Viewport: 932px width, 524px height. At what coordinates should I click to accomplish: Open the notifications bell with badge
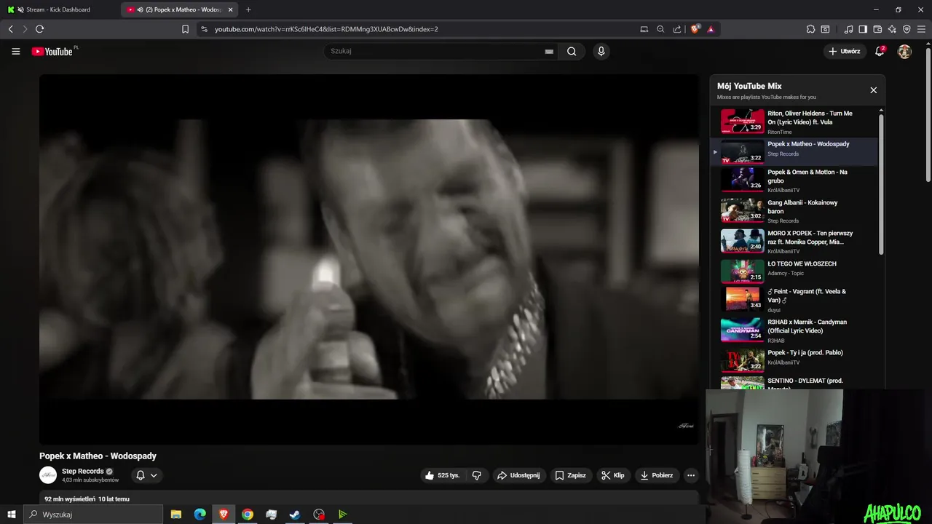point(880,51)
